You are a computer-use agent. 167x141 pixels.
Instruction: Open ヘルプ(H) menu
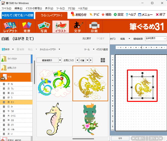tap(83, 8)
